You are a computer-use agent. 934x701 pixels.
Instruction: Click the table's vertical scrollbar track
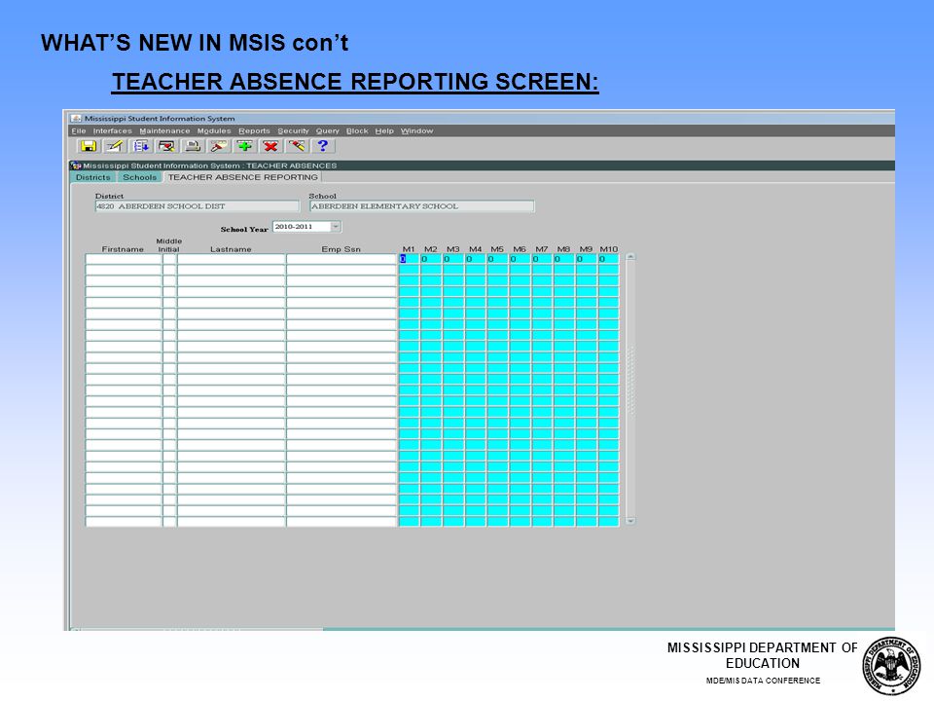(630, 388)
